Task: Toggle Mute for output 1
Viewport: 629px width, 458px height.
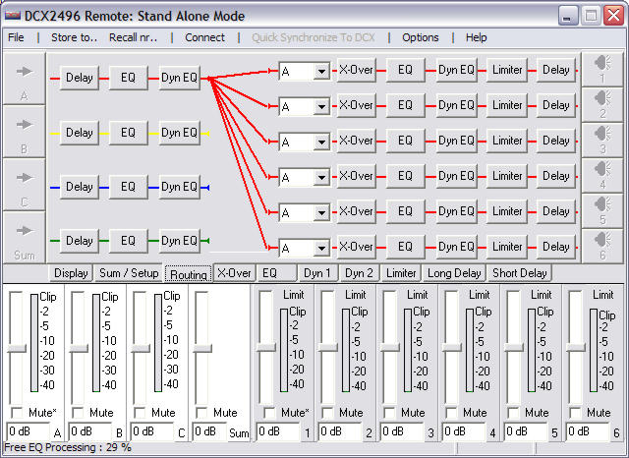Action: pos(269,412)
